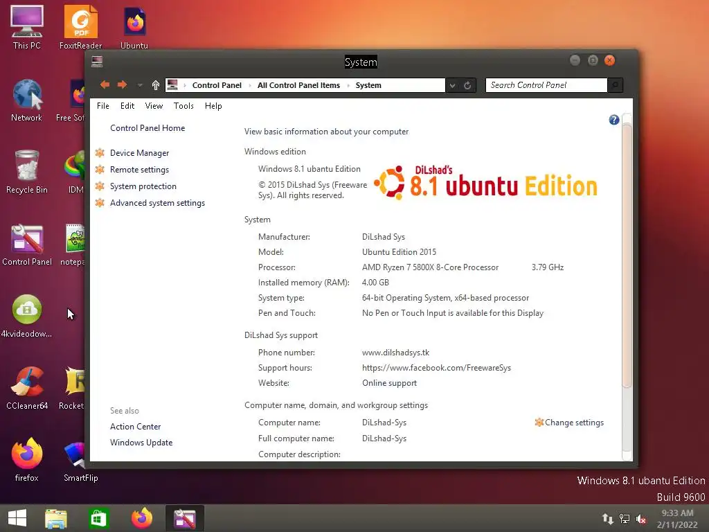This screenshot has height=532, width=709.
Task: Open the Free Sof desktop icon
Action: click(x=72, y=100)
